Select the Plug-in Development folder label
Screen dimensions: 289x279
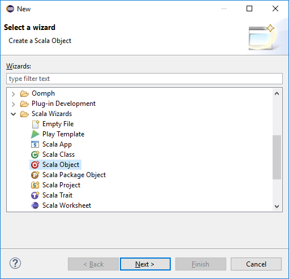pos(63,104)
